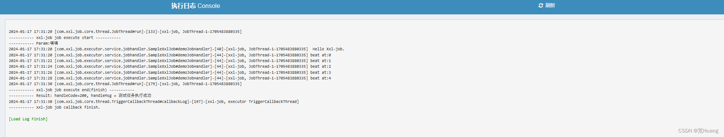Click the JobThread#run [179] log line

[x=125, y=84]
